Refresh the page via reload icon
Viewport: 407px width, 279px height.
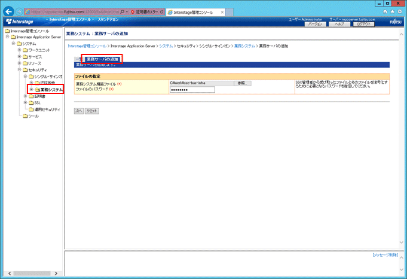[161, 12]
